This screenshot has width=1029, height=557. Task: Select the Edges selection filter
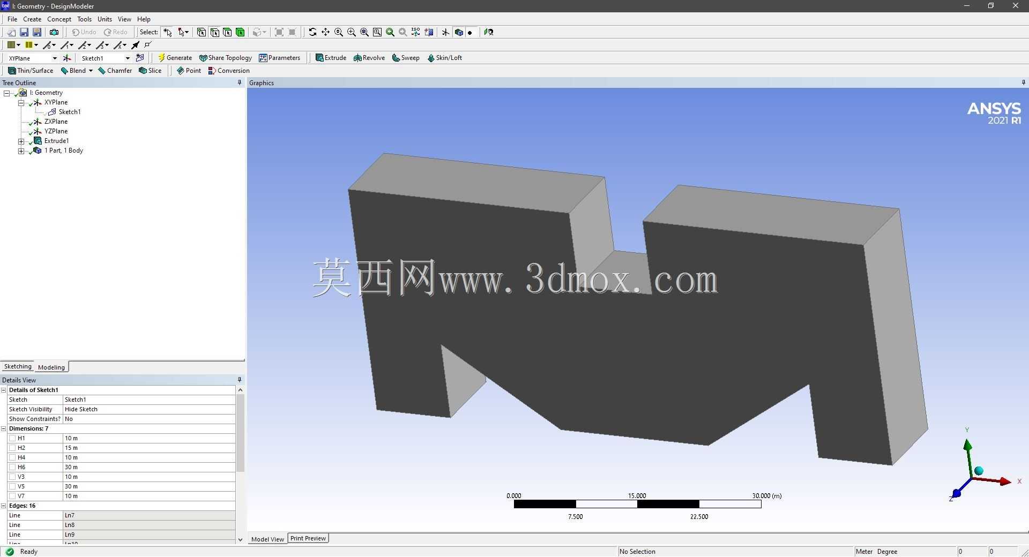click(x=214, y=32)
